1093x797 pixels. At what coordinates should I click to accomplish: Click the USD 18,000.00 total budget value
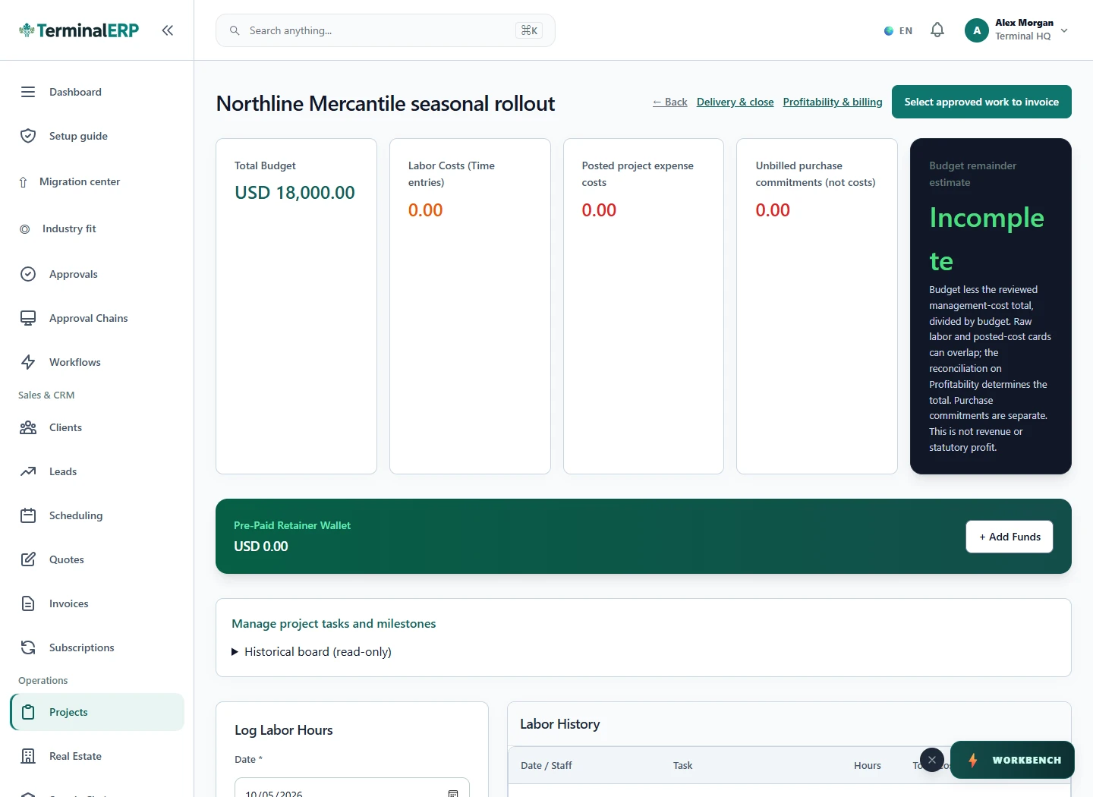tap(295, 193)
